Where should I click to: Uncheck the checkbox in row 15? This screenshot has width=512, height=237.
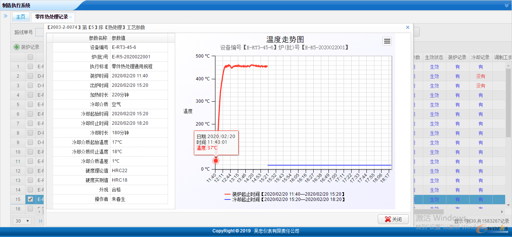(30, 199)
